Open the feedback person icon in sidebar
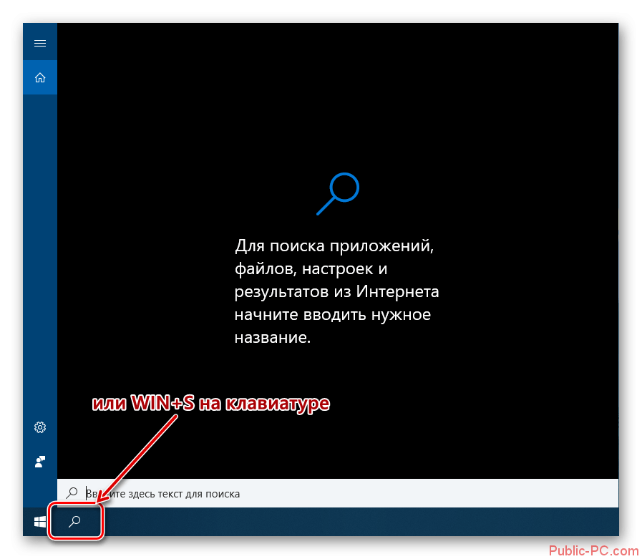This screenshot has width=642, height=559. 39,462
